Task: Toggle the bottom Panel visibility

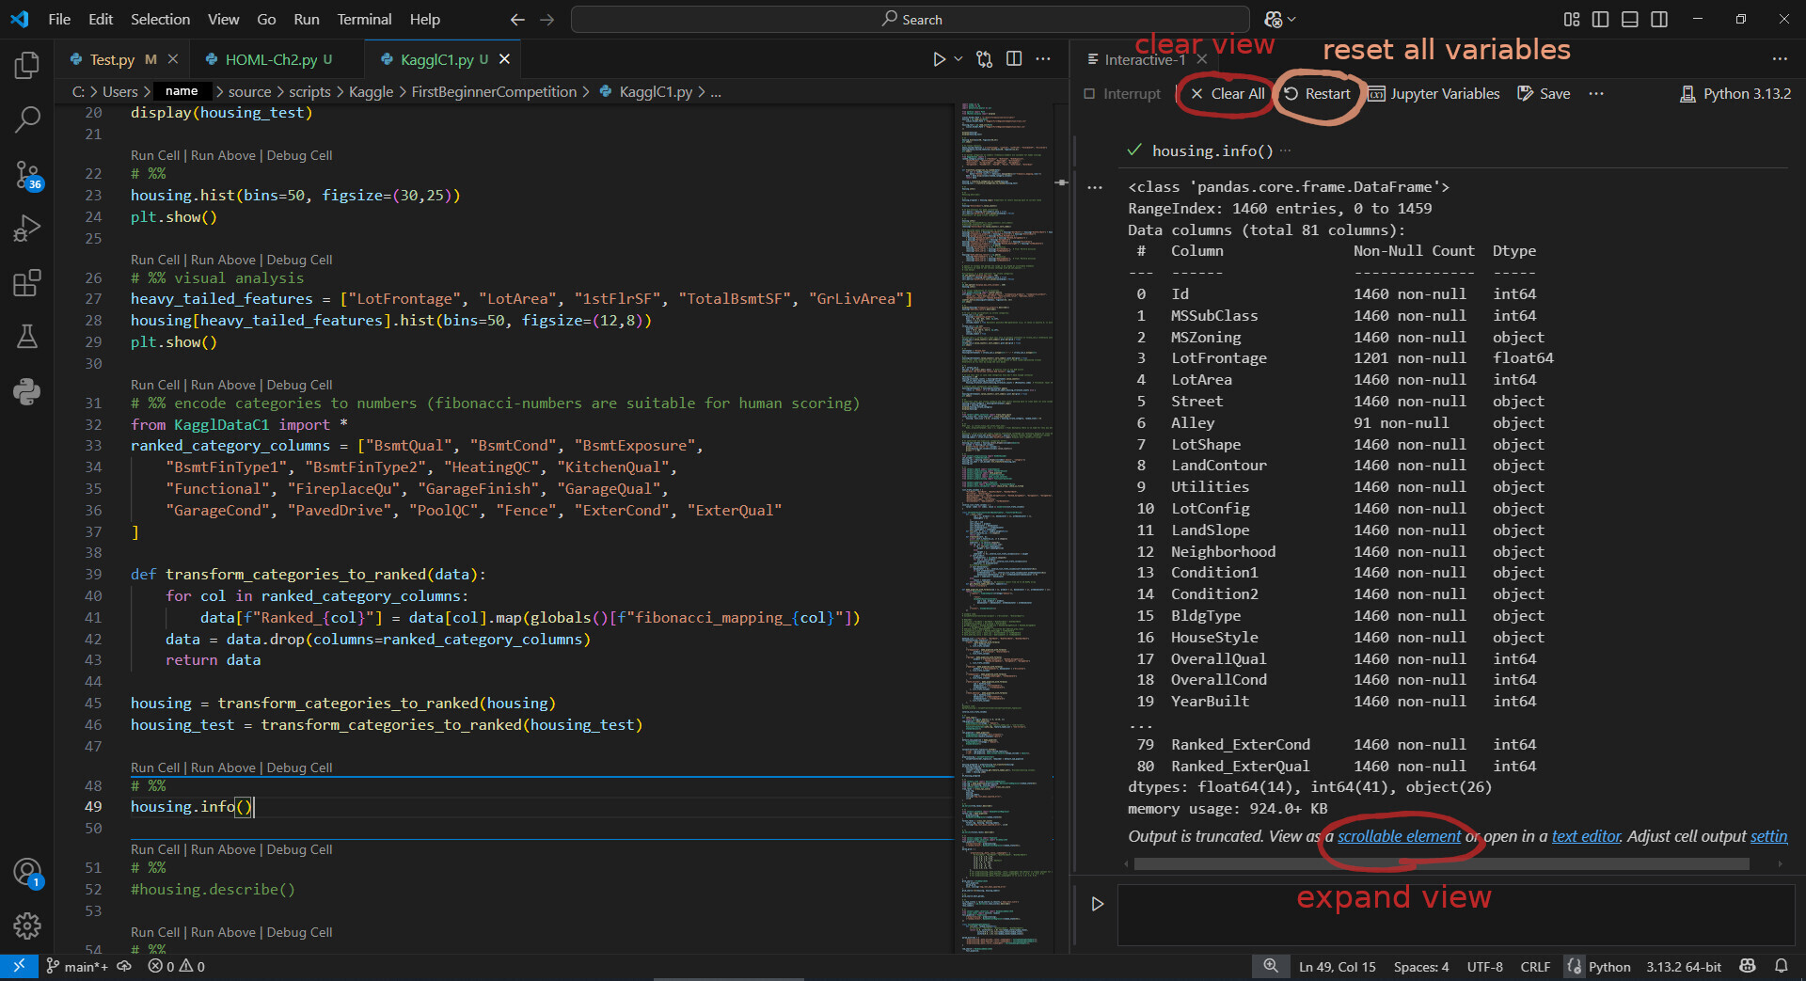Action: (x=1630, y=19)
